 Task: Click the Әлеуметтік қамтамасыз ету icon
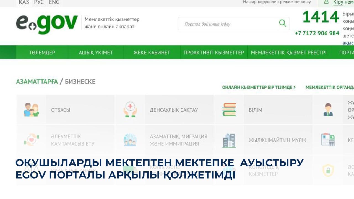click(x=31, y=140)
